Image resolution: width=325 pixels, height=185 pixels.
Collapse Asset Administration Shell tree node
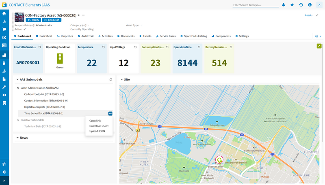(x=18, y=88)
